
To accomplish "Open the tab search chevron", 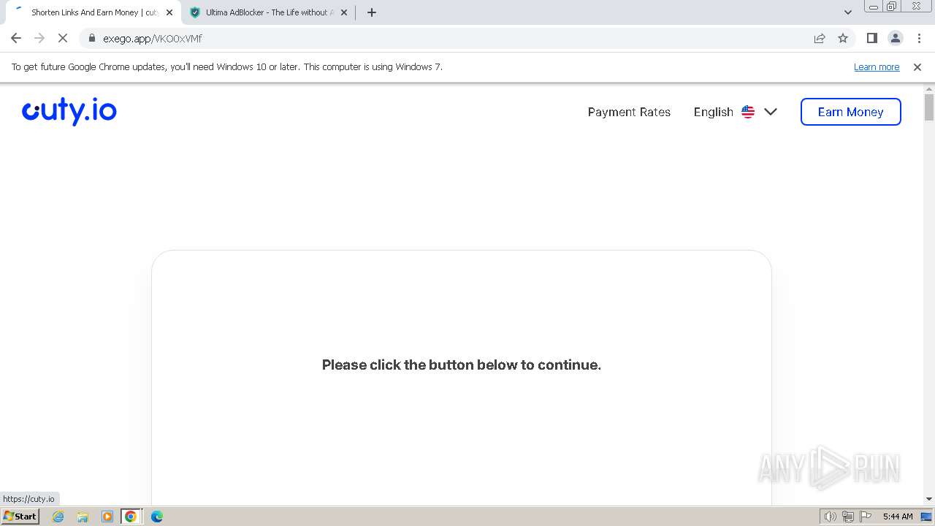I will coord(848,12).
